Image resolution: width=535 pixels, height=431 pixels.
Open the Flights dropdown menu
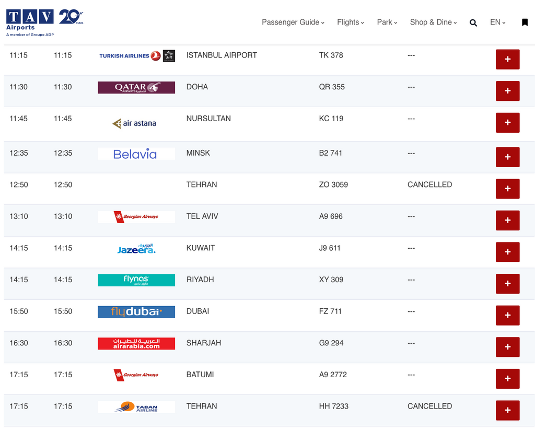351,22
